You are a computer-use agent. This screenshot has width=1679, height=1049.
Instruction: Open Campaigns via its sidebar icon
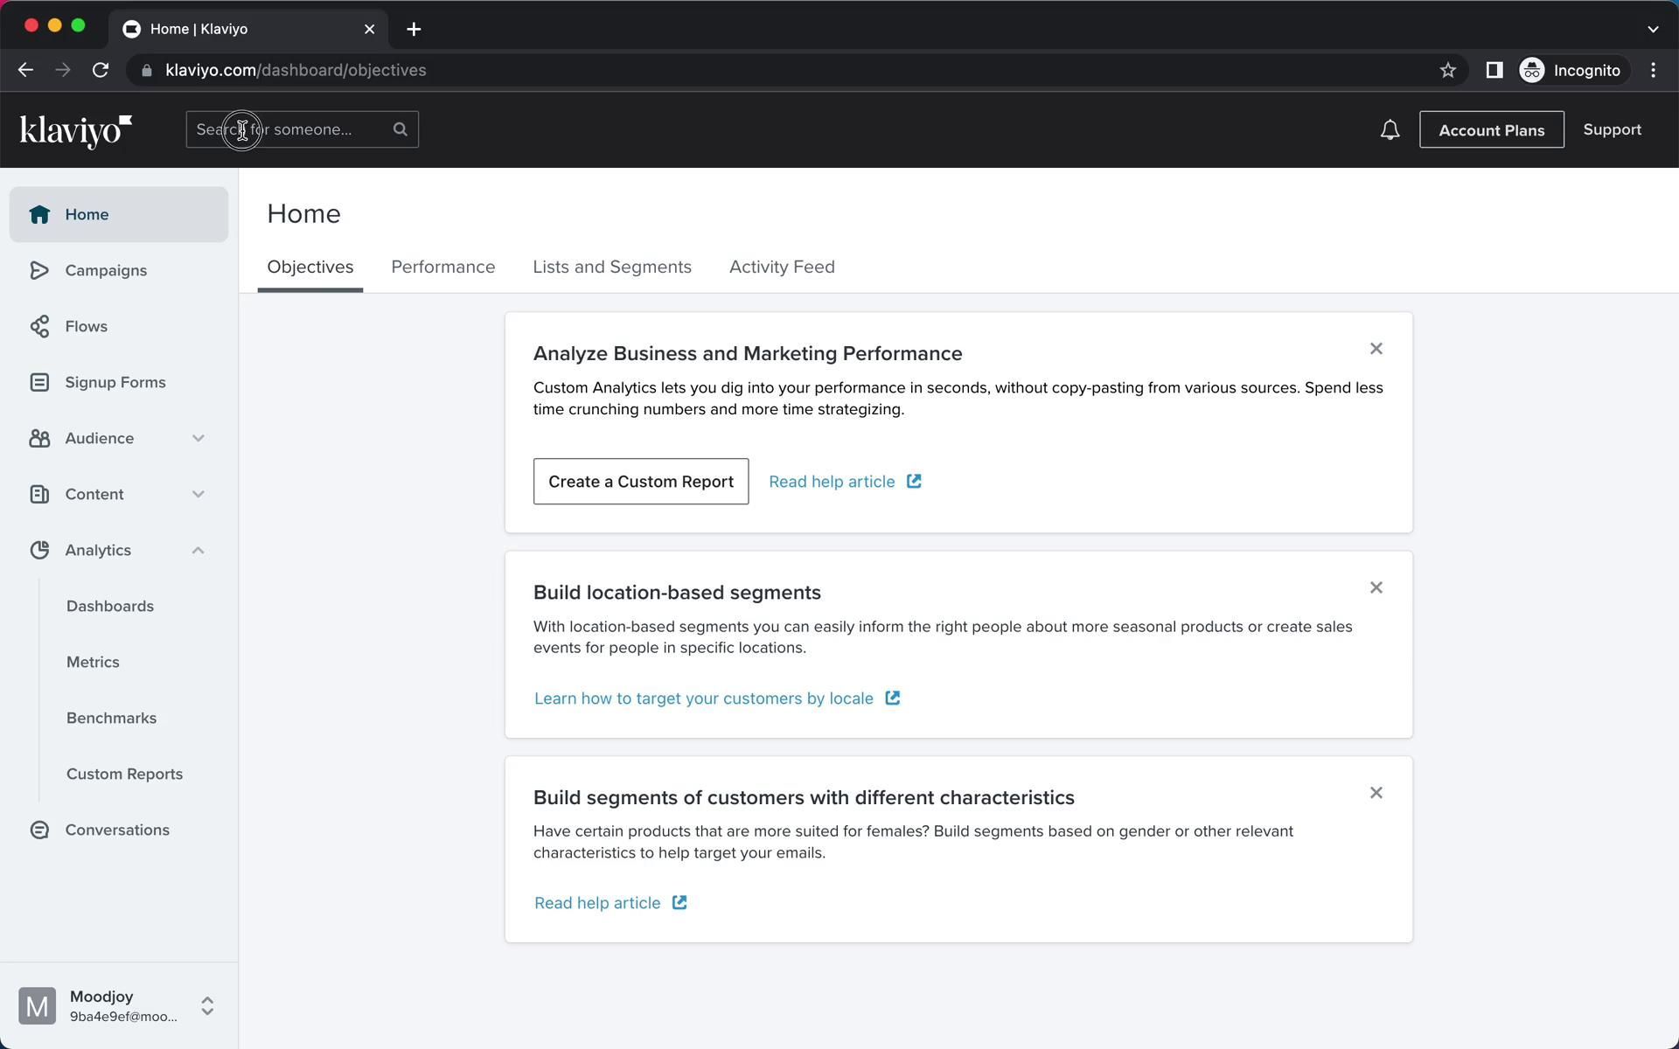39,270
